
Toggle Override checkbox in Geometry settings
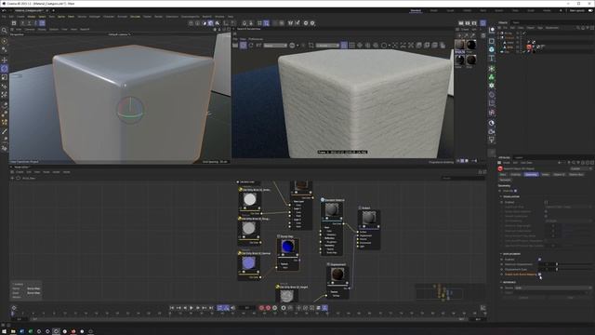point(515,191)
